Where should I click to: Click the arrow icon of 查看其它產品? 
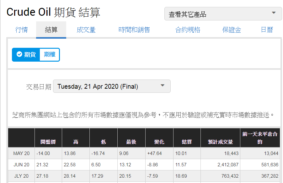point(274,13)
